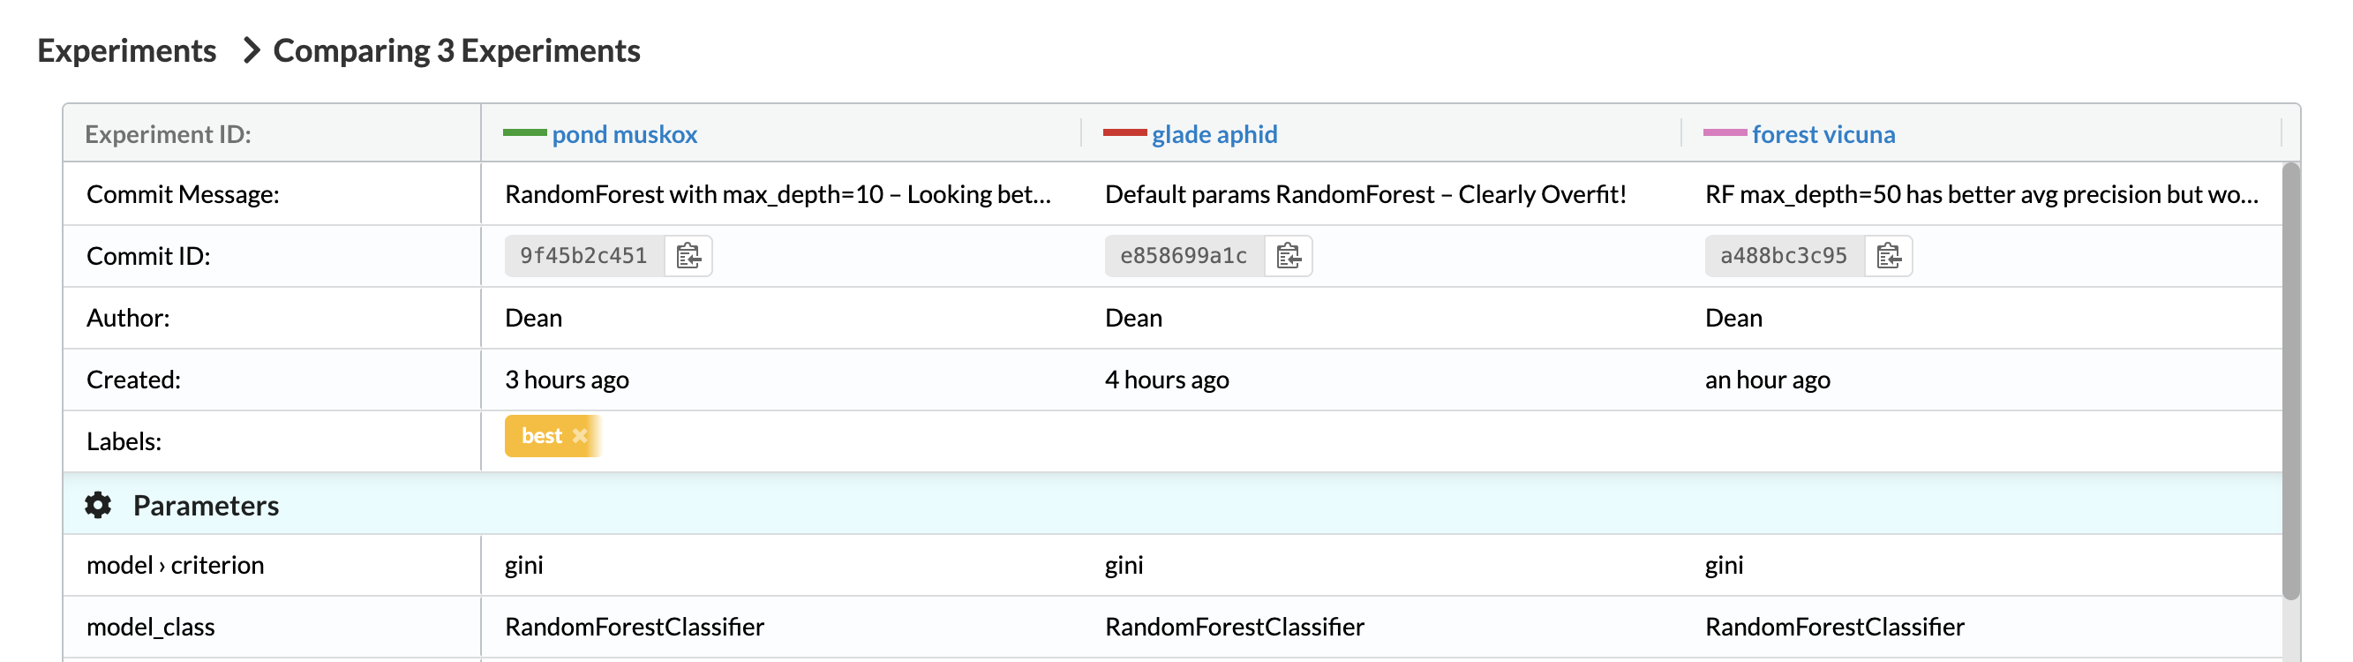Select the commit hash e858699a1c text
The image size is (2353, 662).
click(x=1183, y=256)
